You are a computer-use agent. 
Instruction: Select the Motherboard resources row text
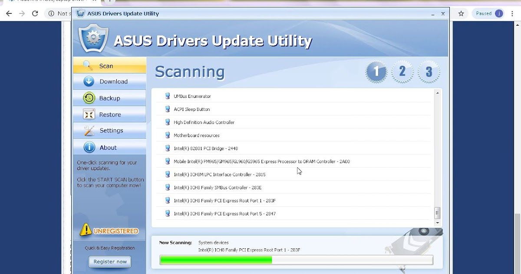coord(197,136)
